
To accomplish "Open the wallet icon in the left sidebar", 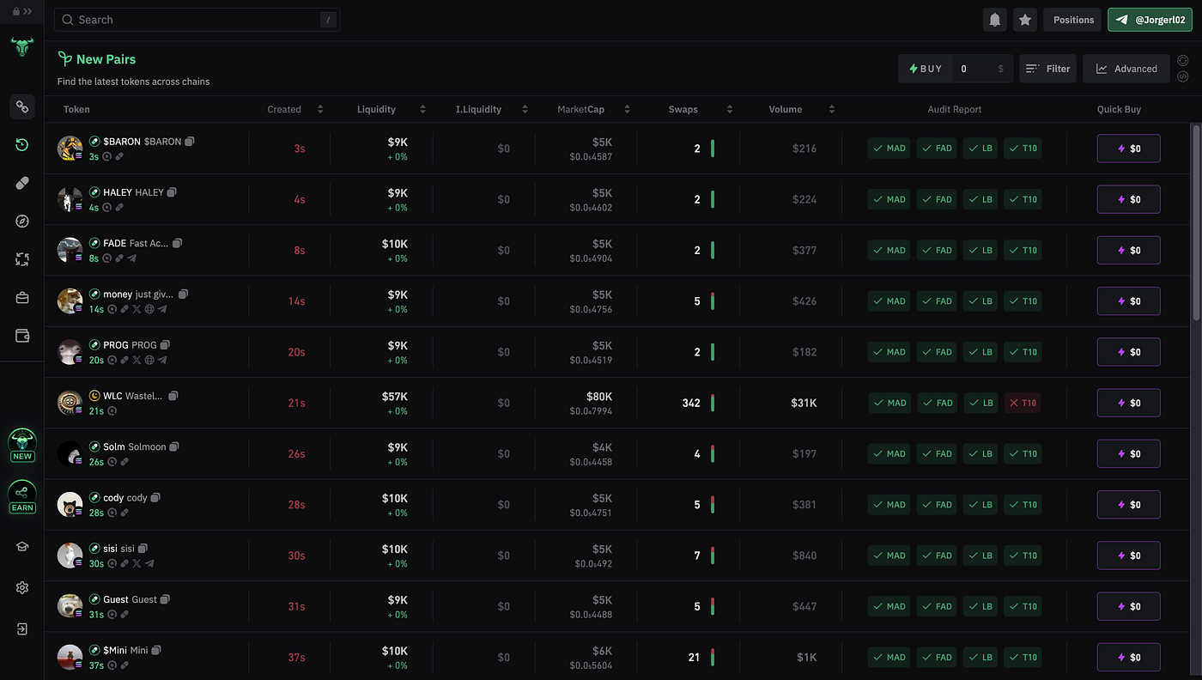I will click(22, 336).
